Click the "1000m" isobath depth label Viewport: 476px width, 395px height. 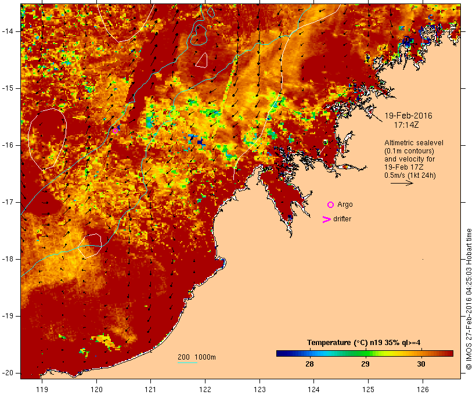tap(205, 357)
